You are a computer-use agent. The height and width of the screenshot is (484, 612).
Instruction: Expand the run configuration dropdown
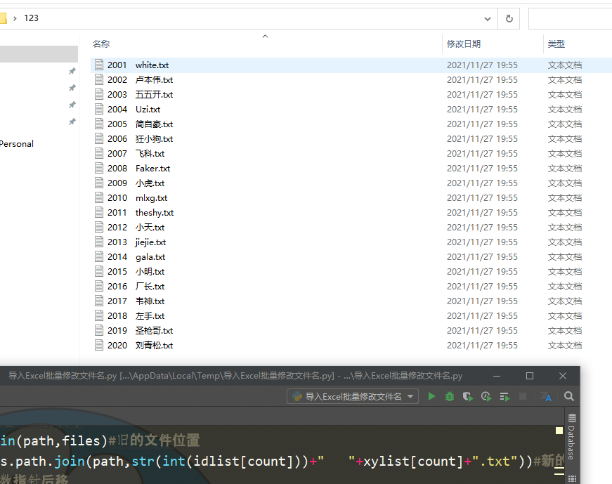point(410,397)
